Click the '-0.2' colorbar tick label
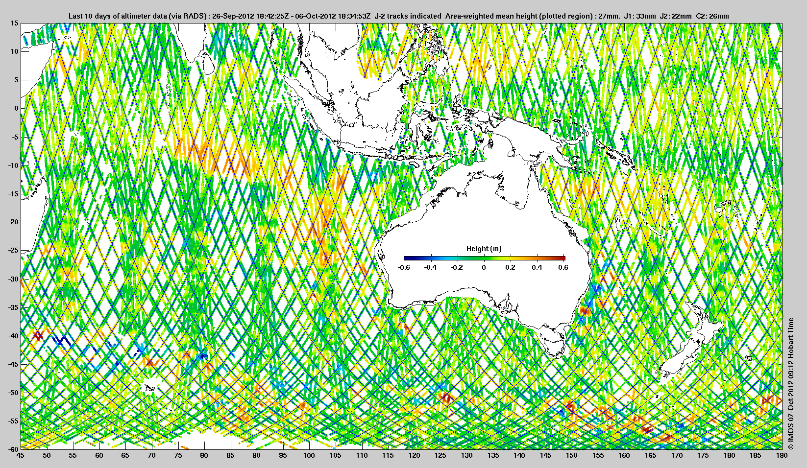Screen dimensions: 807x468 pyautogui.click(x=457, y=267)
